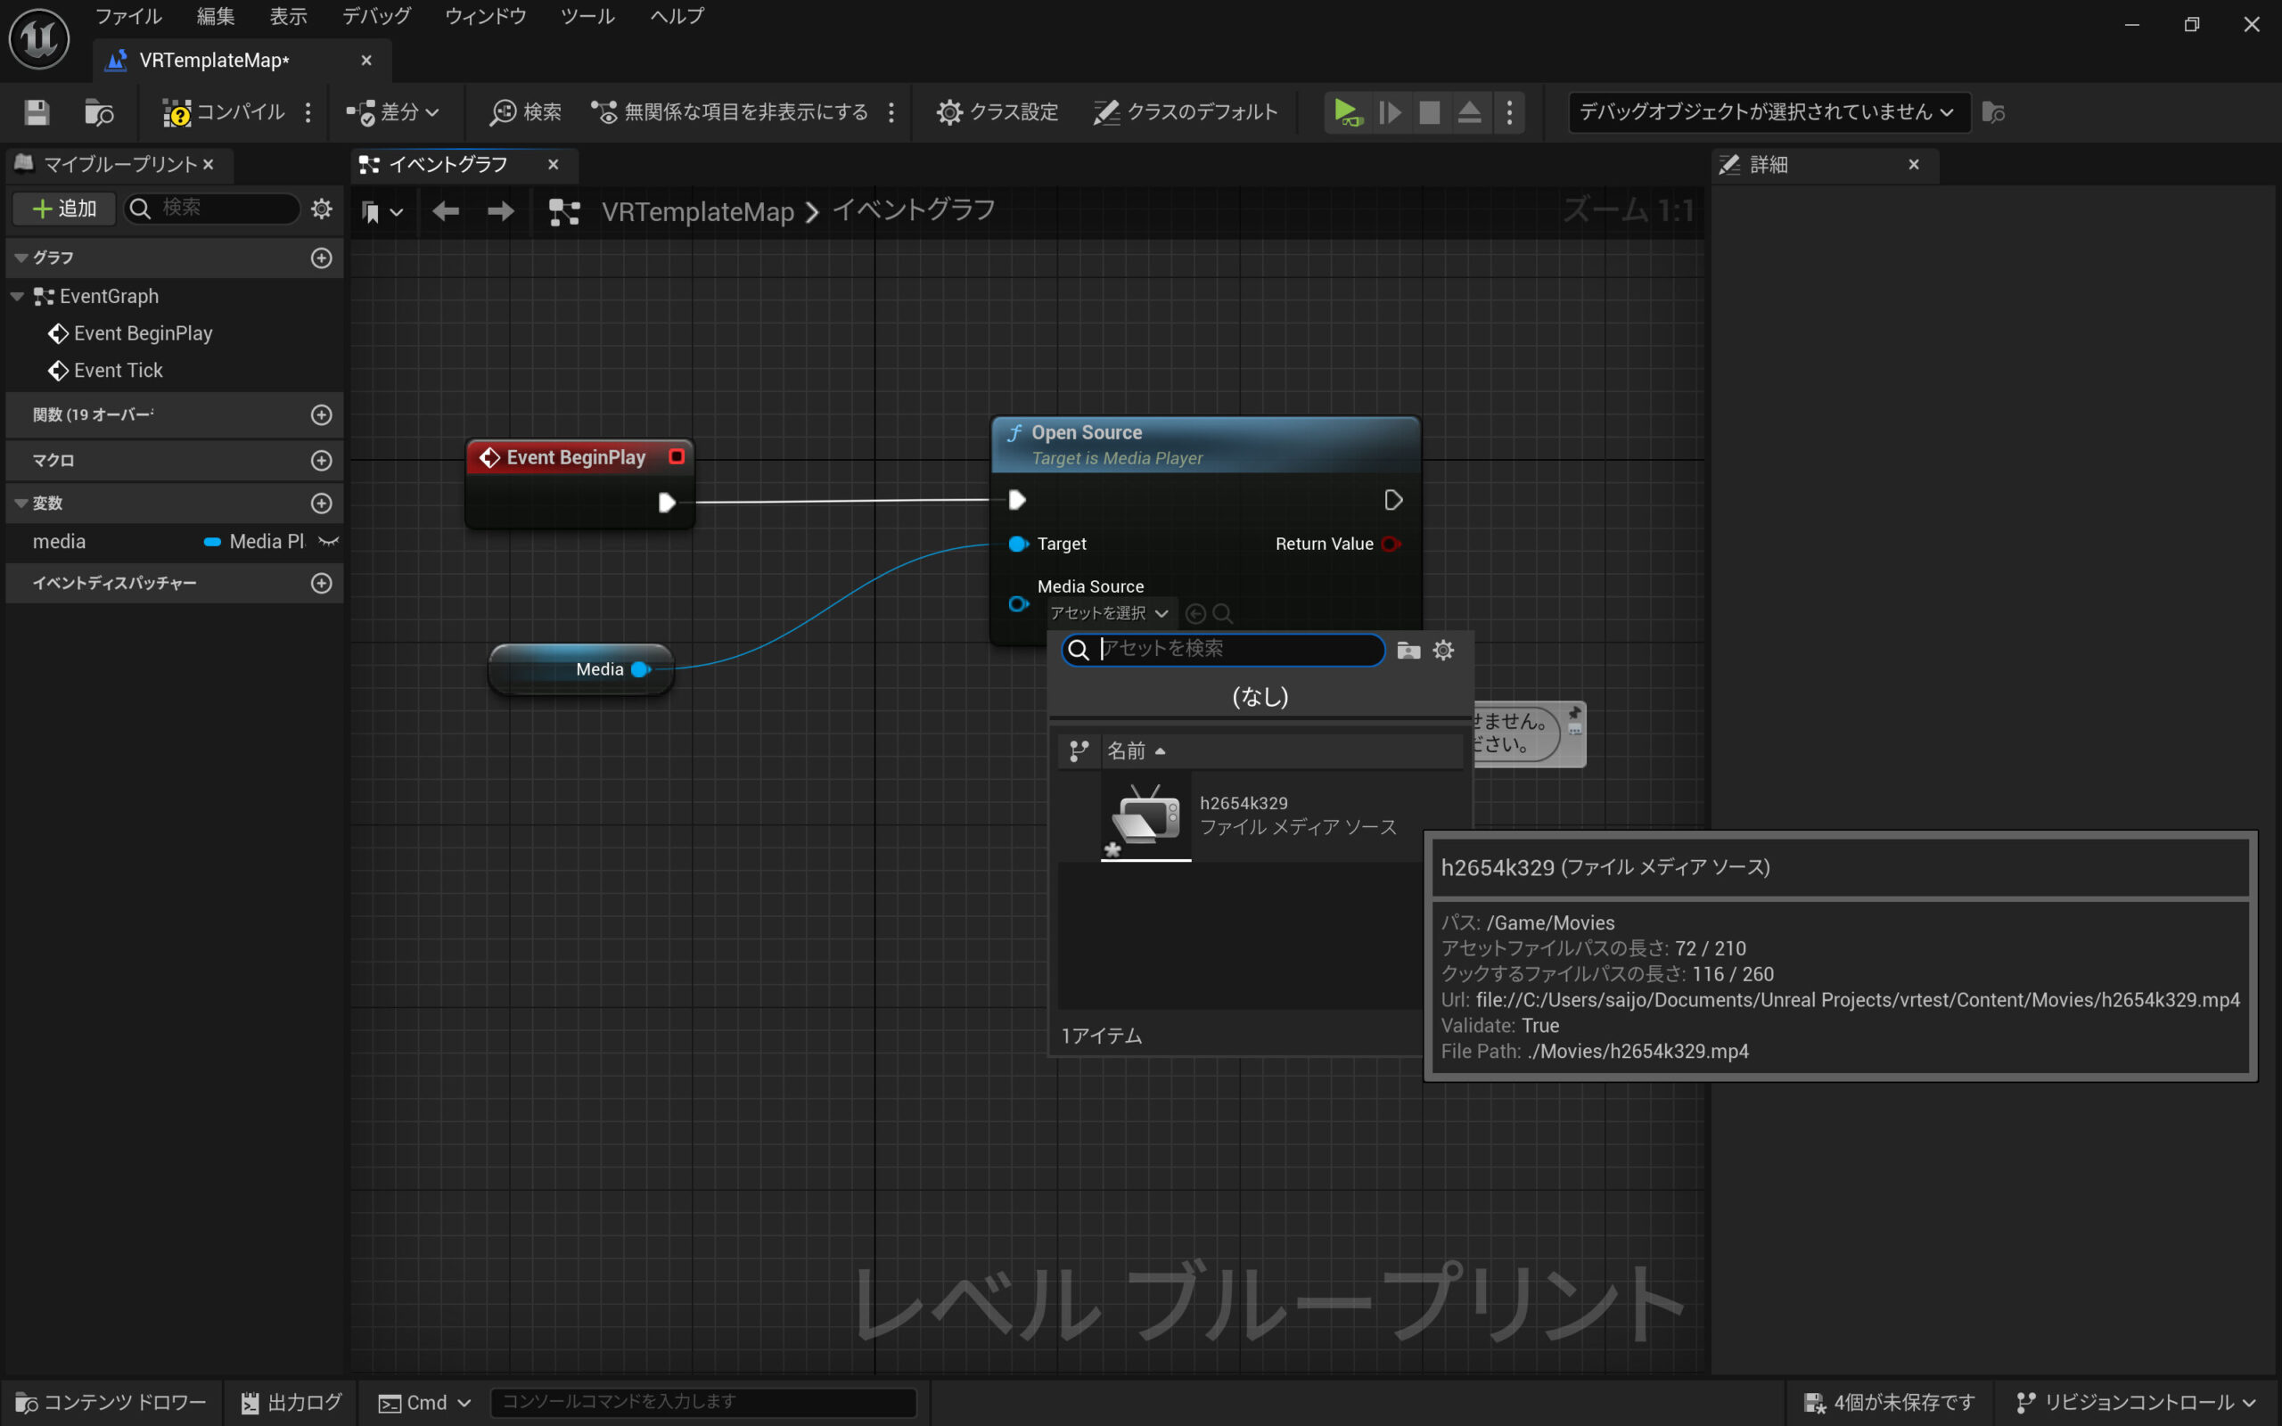Switch to the マイブループリント tab

(119, 164)
